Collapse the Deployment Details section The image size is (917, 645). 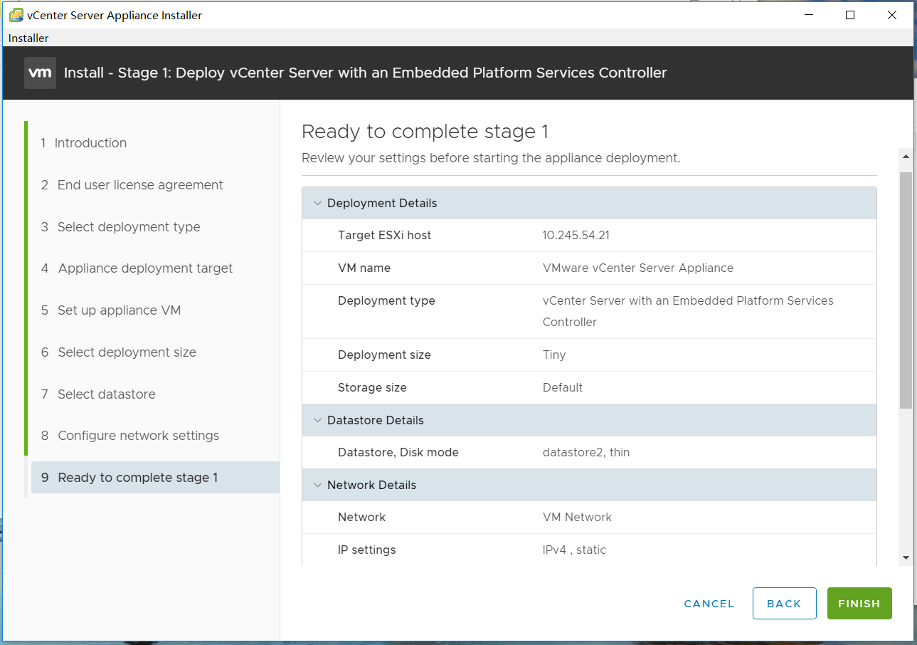tap(317, 203)
